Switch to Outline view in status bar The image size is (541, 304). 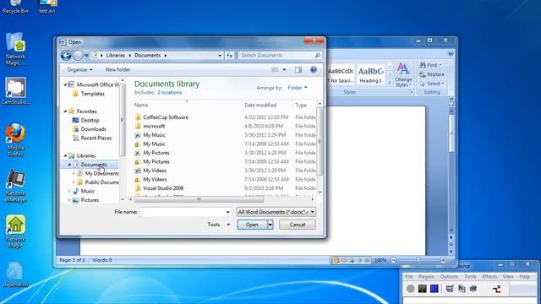(359, 260)
